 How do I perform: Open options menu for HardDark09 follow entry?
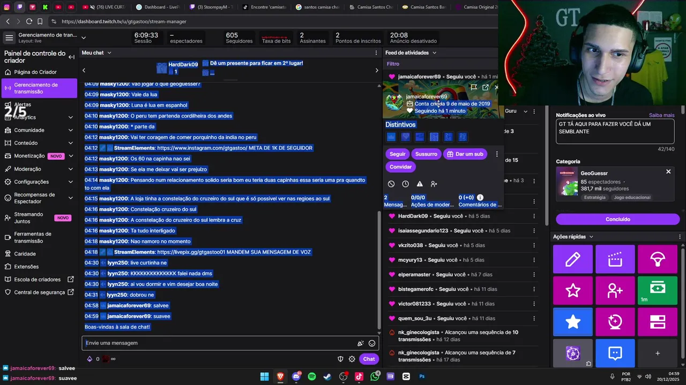click(534, 216)
